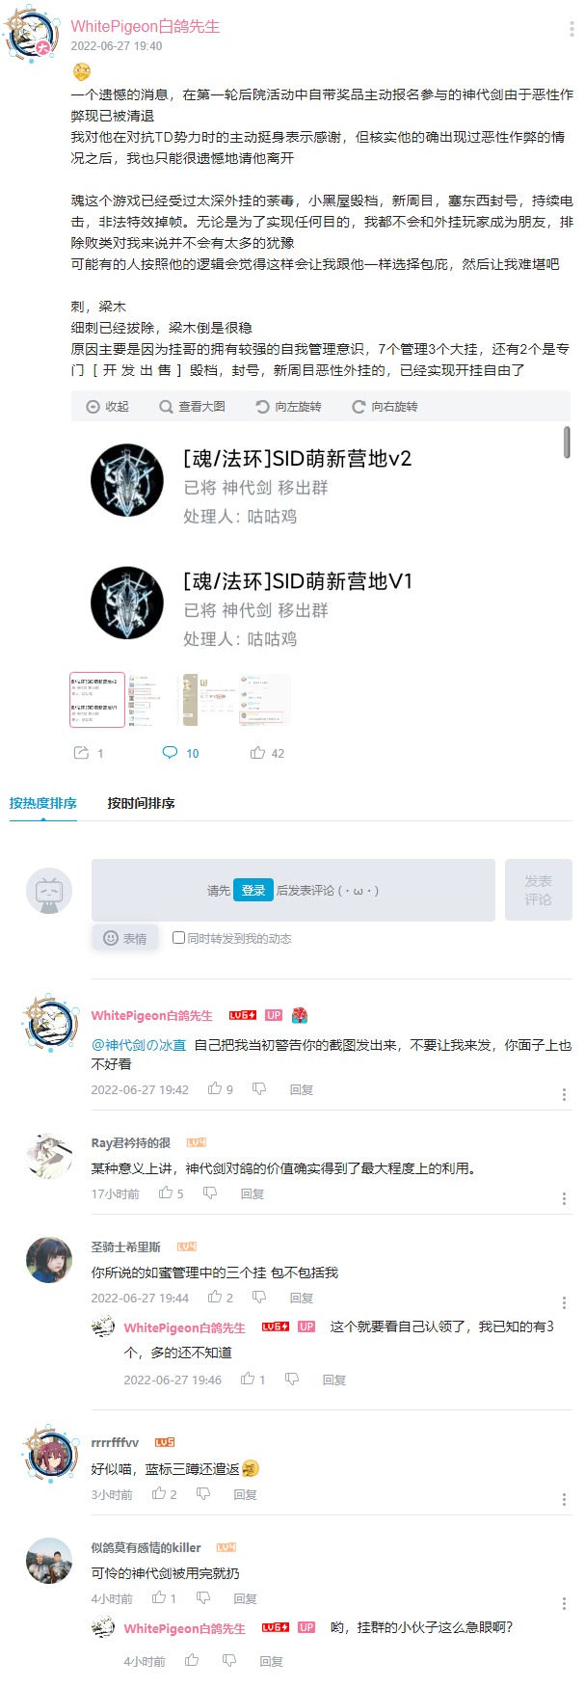Viewport: 585px width, 1688px height.
Task: Open the 表情 emoji picker
Action: [x=125, y=938]
